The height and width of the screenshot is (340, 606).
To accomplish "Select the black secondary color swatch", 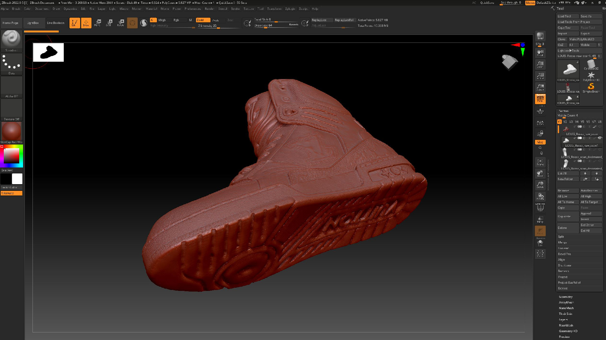I will tap(6, 179).
